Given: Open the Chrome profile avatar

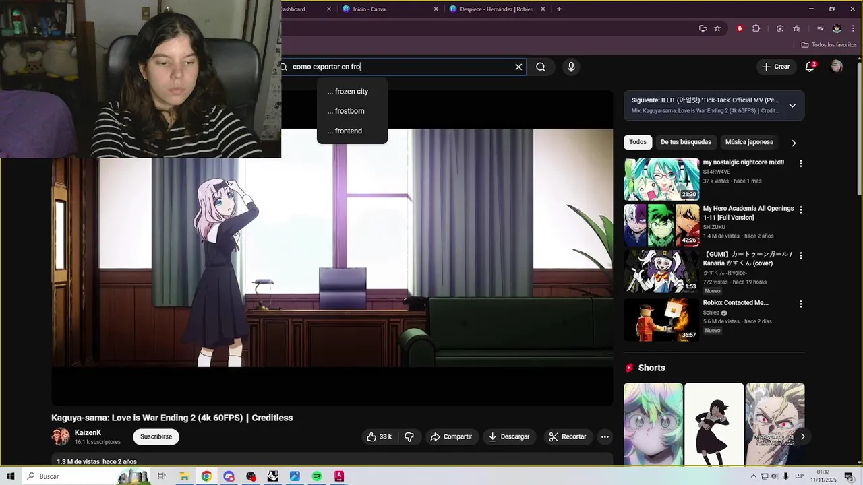Looking at the screenshot, I should pyautogui.click(x=837, y=28).
